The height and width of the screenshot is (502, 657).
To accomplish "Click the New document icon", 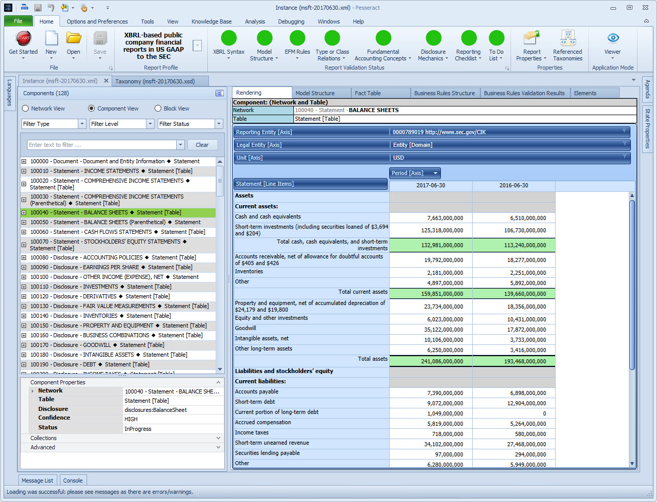I will click(x=51, y=38).
